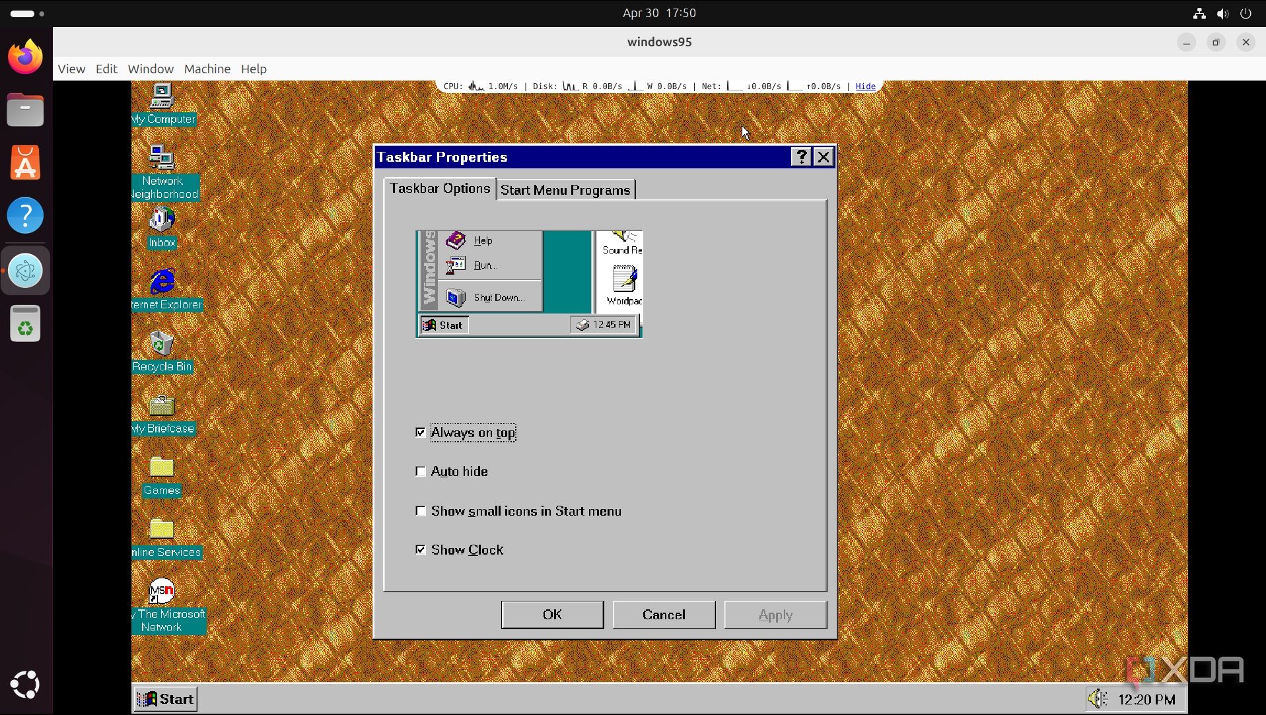Open Ubuntu Software store in the dock

point(25,162)
